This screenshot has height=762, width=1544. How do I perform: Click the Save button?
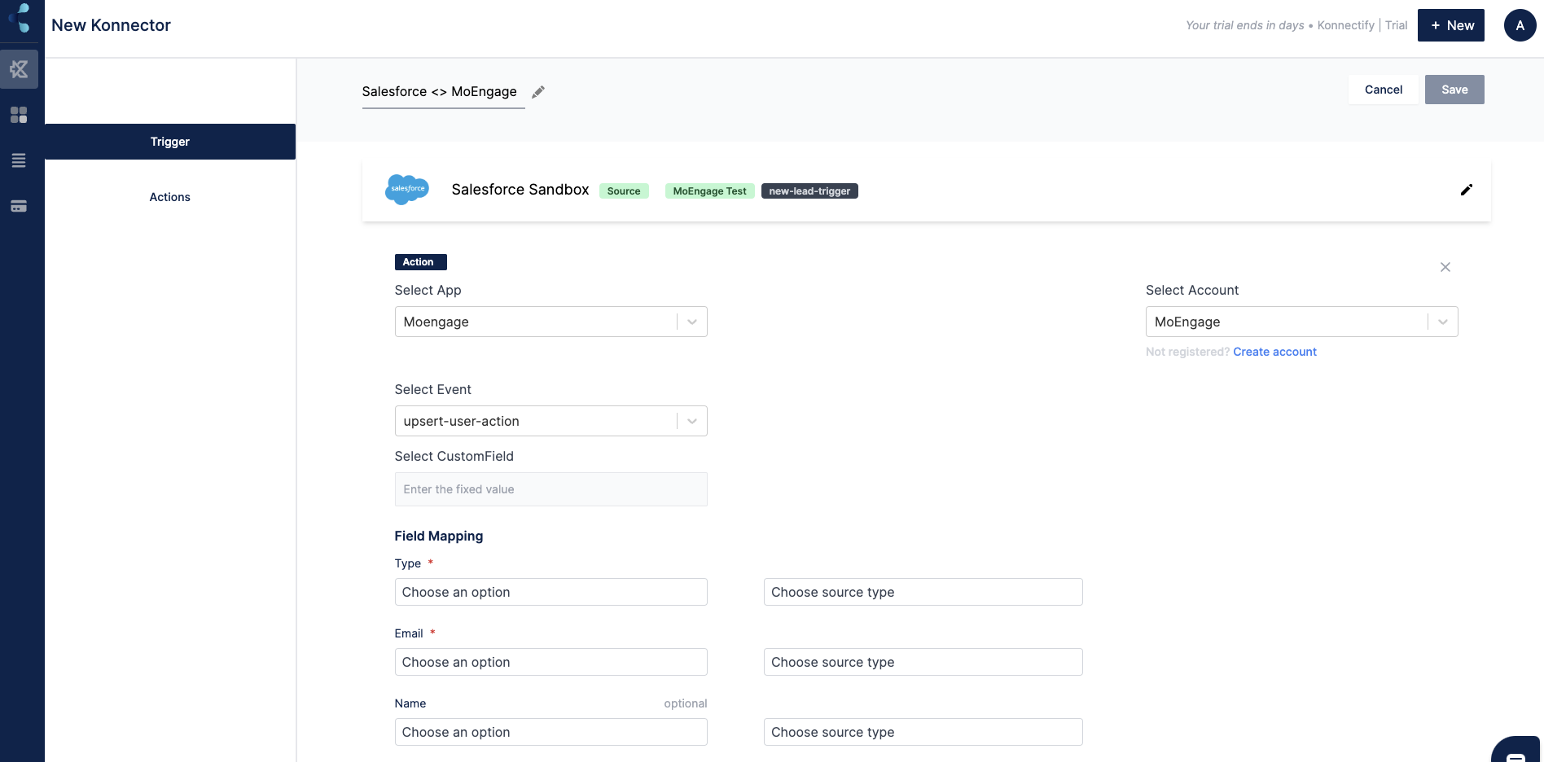coord(1454,90)
